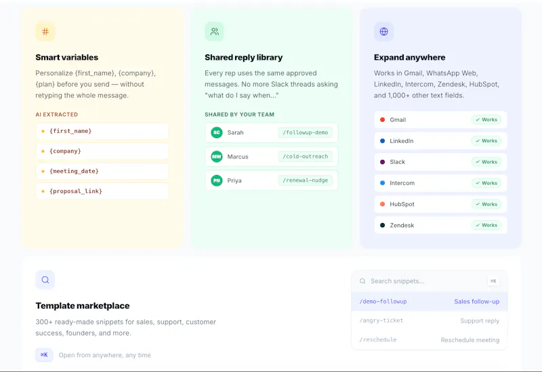Click the Works badge next to Zendesk
This screenshot has height=372, width=542.
point(486,225)
